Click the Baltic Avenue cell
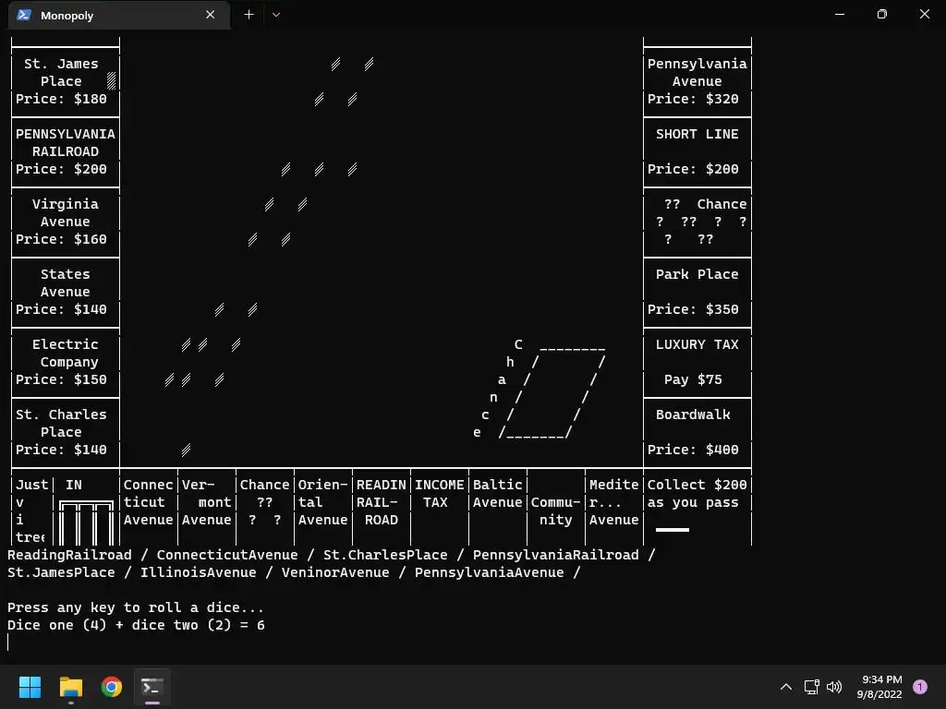 tap(498, 507)
